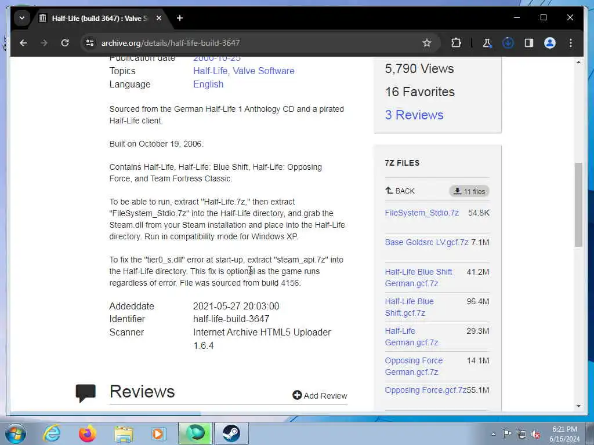This screenshot has height=445, width=594.
Task: Close the Half-Life build 3647 tab
Action: (x=159, y=18)
